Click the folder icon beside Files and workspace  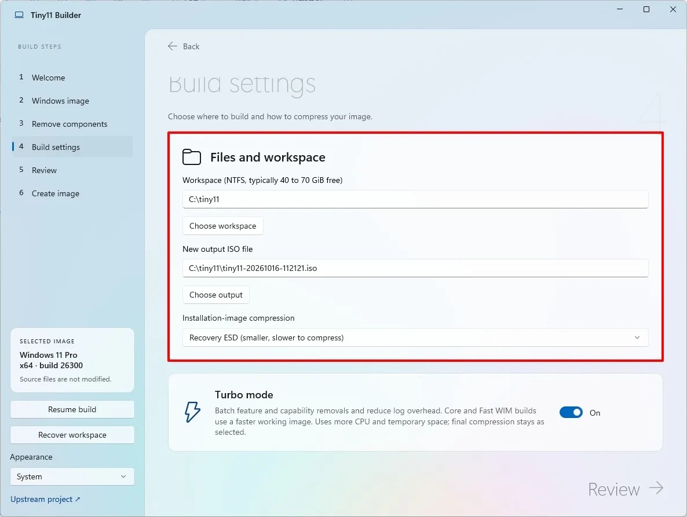coord(192,157)
